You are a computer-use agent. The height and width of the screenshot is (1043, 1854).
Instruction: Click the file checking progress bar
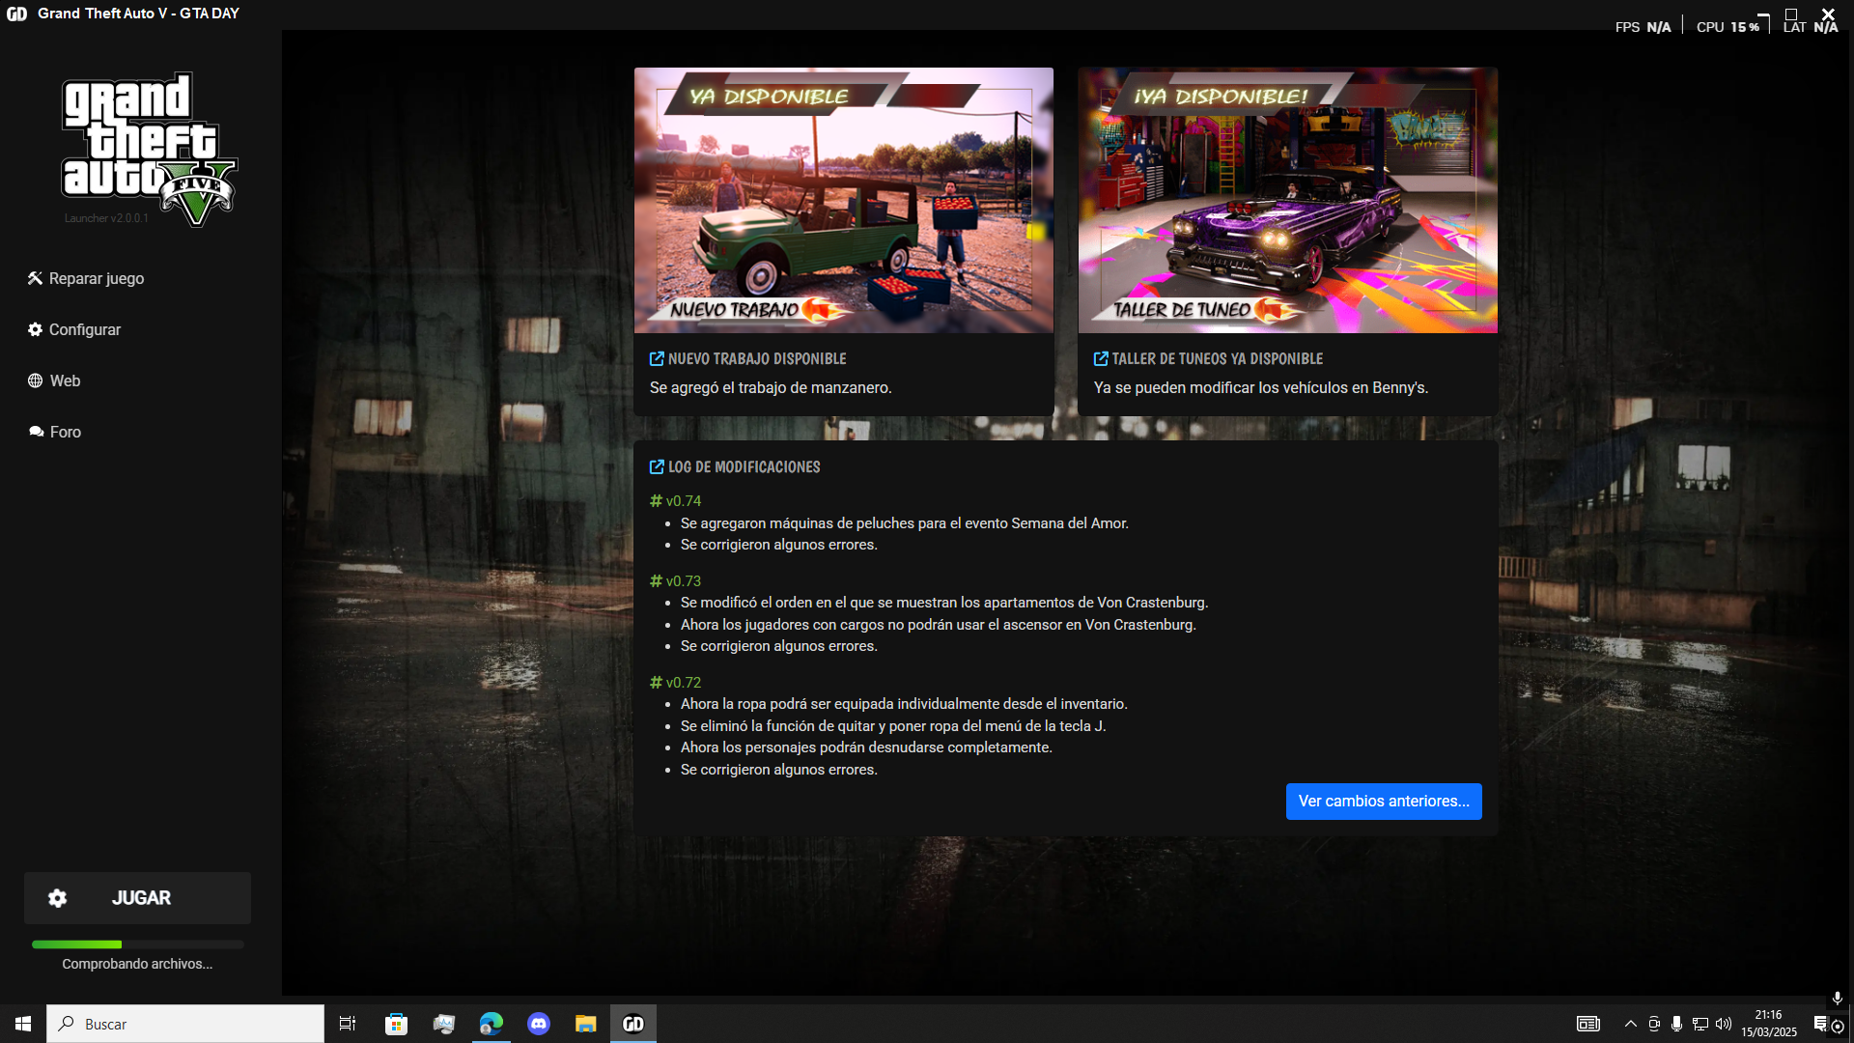(137, 944)
